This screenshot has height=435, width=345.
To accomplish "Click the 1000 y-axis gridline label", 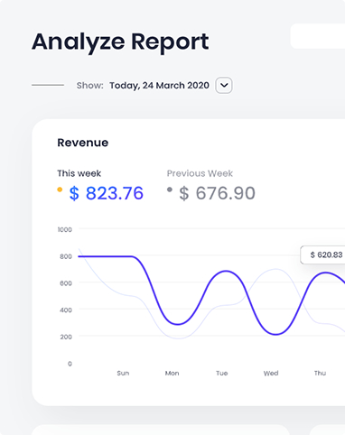I will (65, 229).
